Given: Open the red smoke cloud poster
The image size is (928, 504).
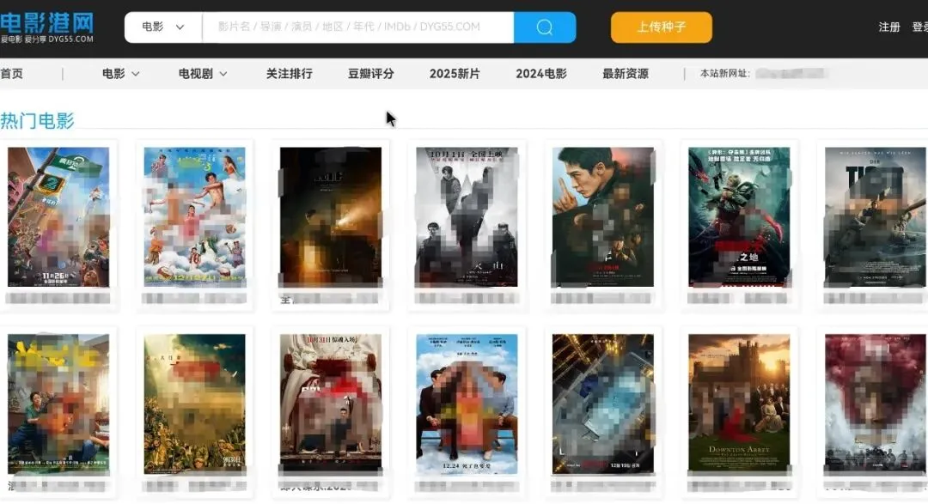Looking at the screenshot, I should [x=876, y=404].
